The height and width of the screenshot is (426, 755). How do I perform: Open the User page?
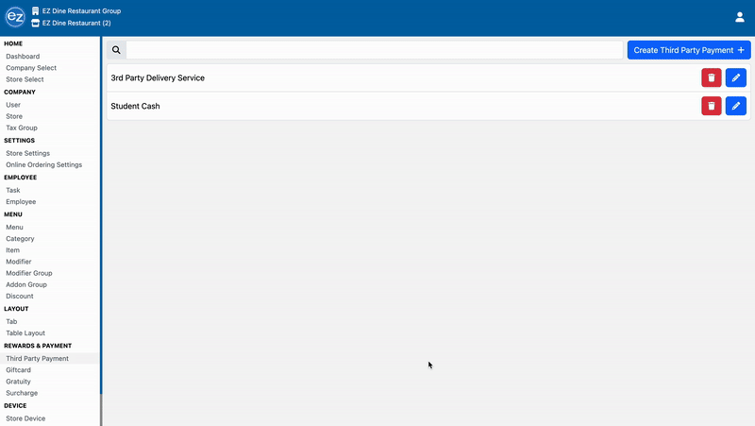coord(13,105)
